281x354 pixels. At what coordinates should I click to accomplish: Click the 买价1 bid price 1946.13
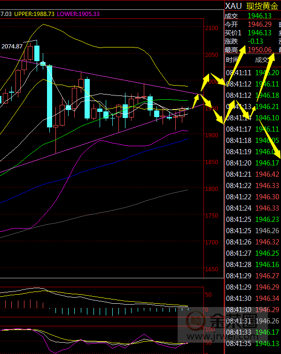click(x=259, y=33)
